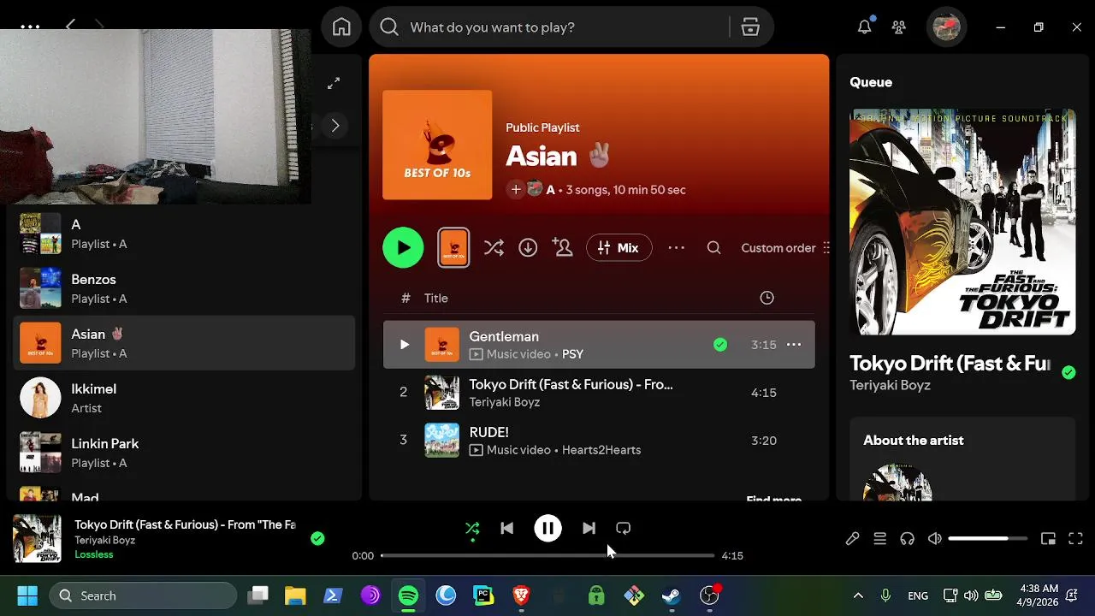Show hidden tray icons chevron
Image resolution: width=1095 pixels, height=616 pixels.
click(x=858, y=595)
